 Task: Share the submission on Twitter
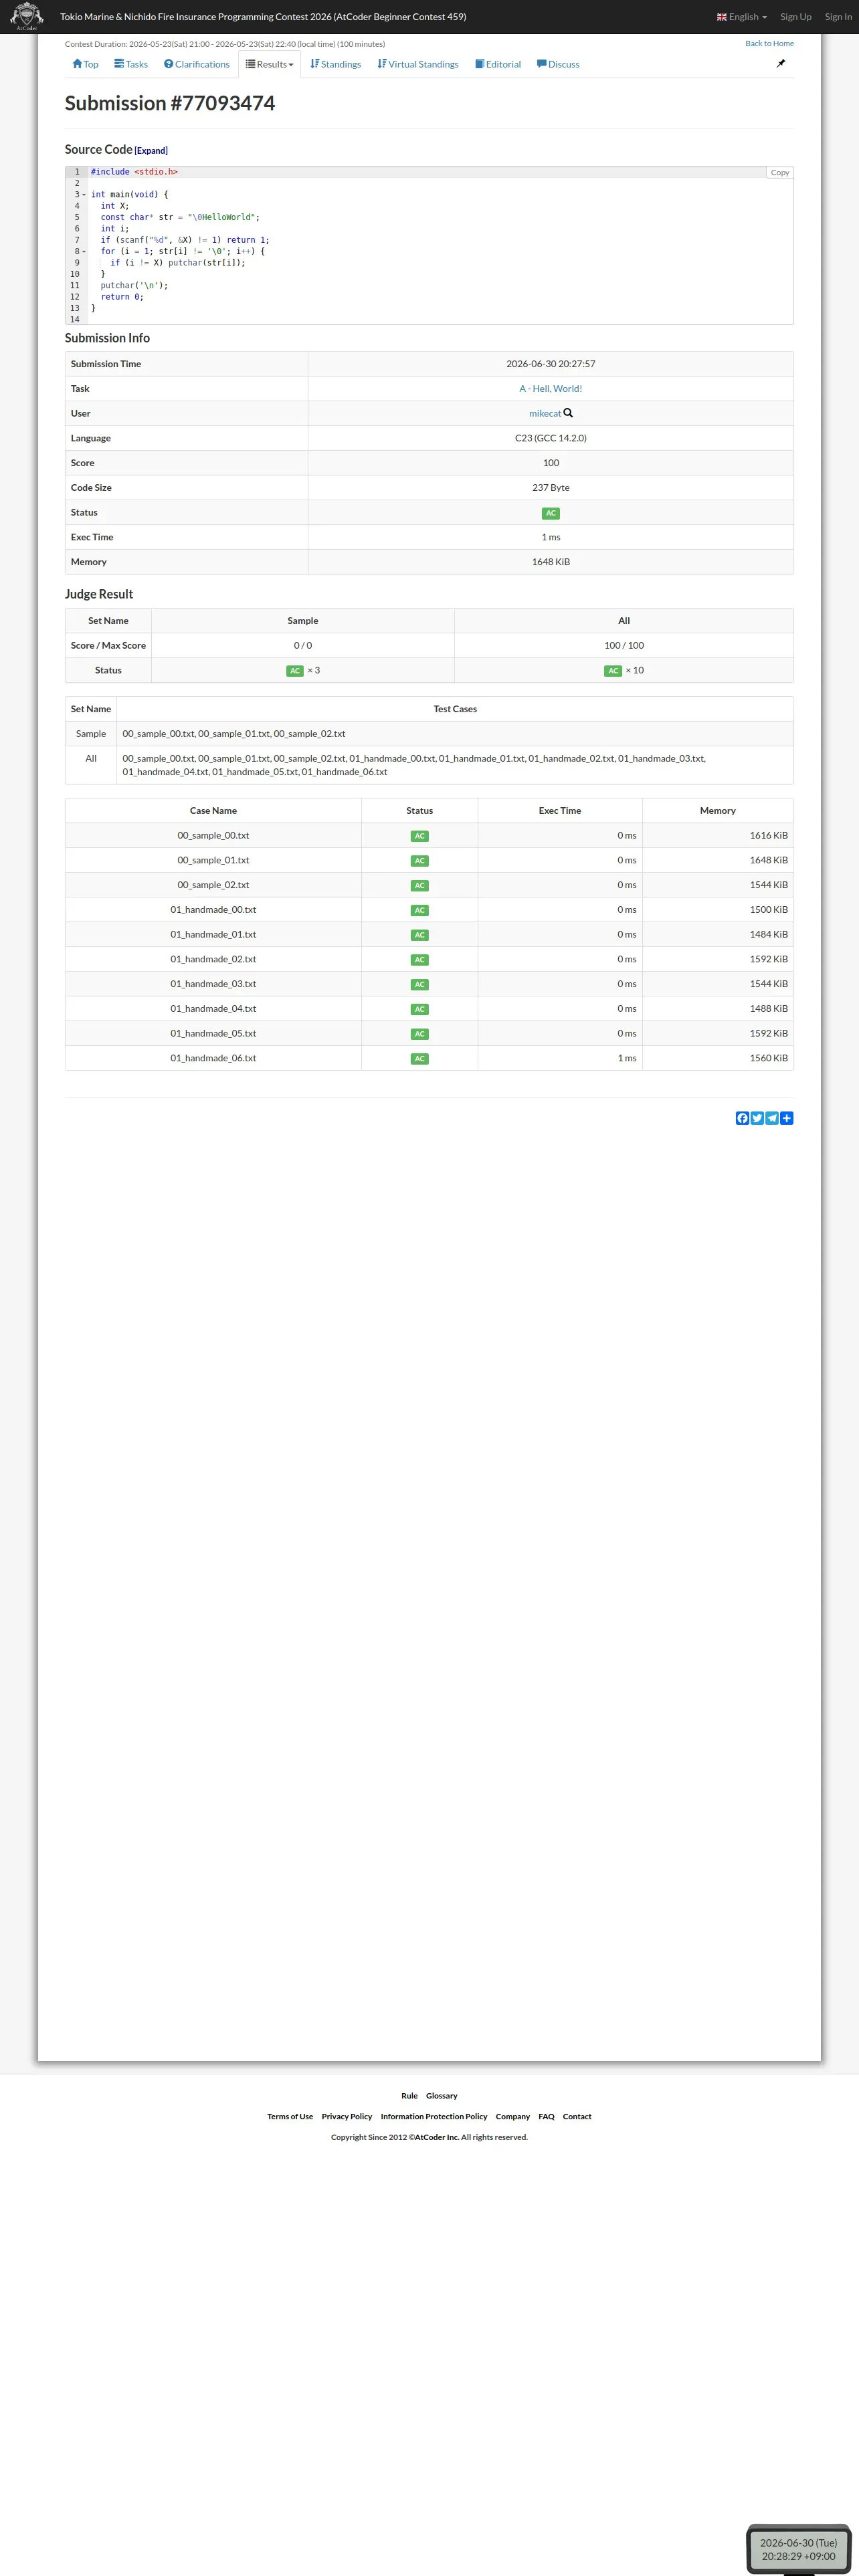pyautogui.click(x=757, y=1118)
